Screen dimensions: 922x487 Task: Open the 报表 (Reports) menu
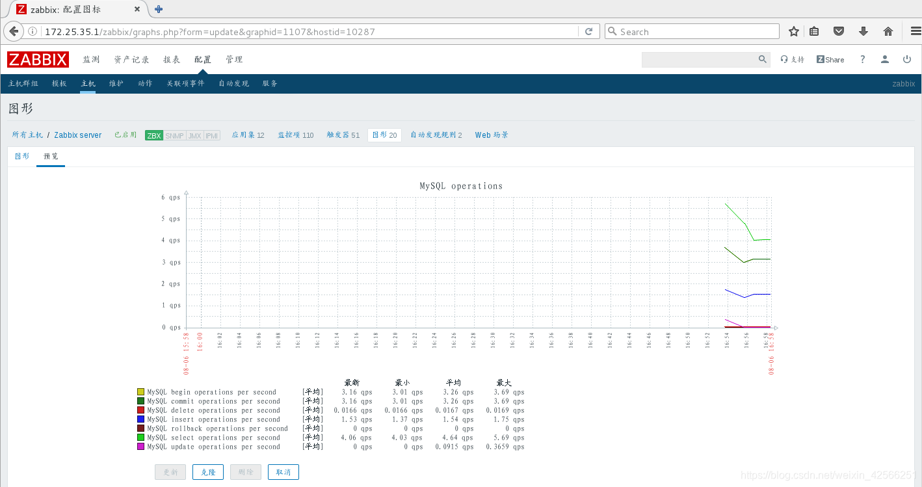pos(172,59)
